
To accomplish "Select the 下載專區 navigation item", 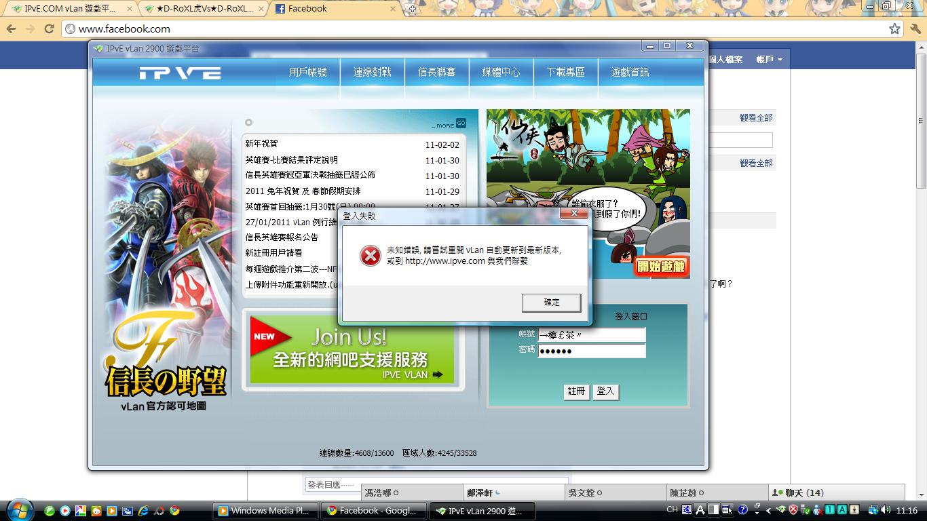I will [565, 72].
